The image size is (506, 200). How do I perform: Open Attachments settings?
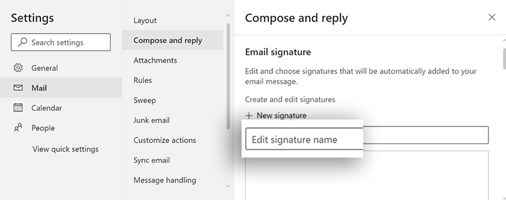(155, 60)
